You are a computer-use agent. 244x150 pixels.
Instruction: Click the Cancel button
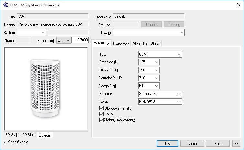[192, 143]
